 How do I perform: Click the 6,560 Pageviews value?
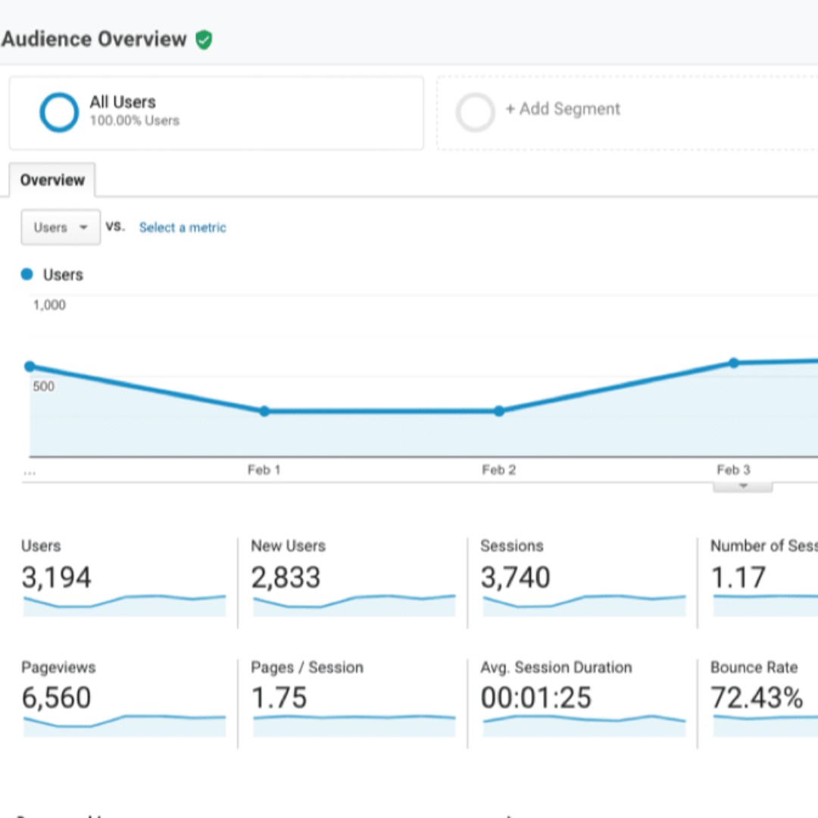tap(56, 698)
